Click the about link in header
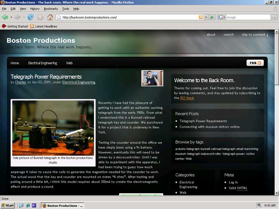Image resolution: width=279 pixels, height=209 pixels. [211, 35]
